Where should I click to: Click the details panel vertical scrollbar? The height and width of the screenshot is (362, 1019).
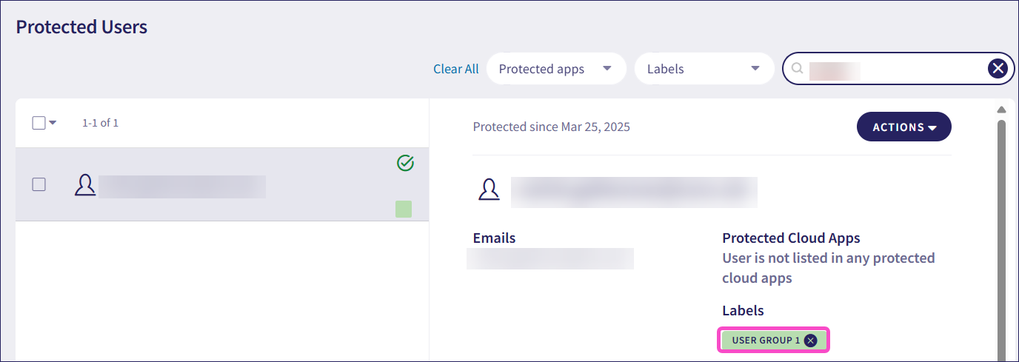(x=1001, y=237)
